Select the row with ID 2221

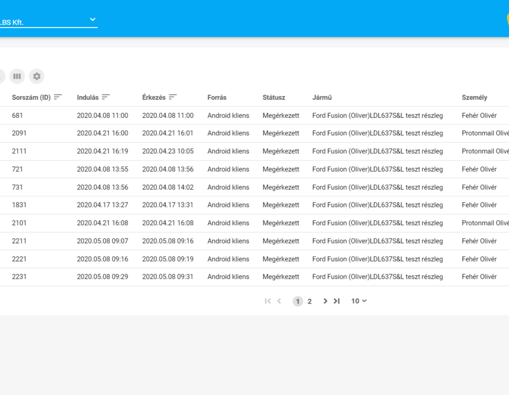(255, 259)
